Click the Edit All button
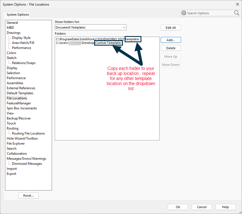This screenshot has width=242, height=214. tap(171, 28)
